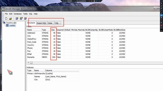Click the middle table toolbar icon

(21, 18)
